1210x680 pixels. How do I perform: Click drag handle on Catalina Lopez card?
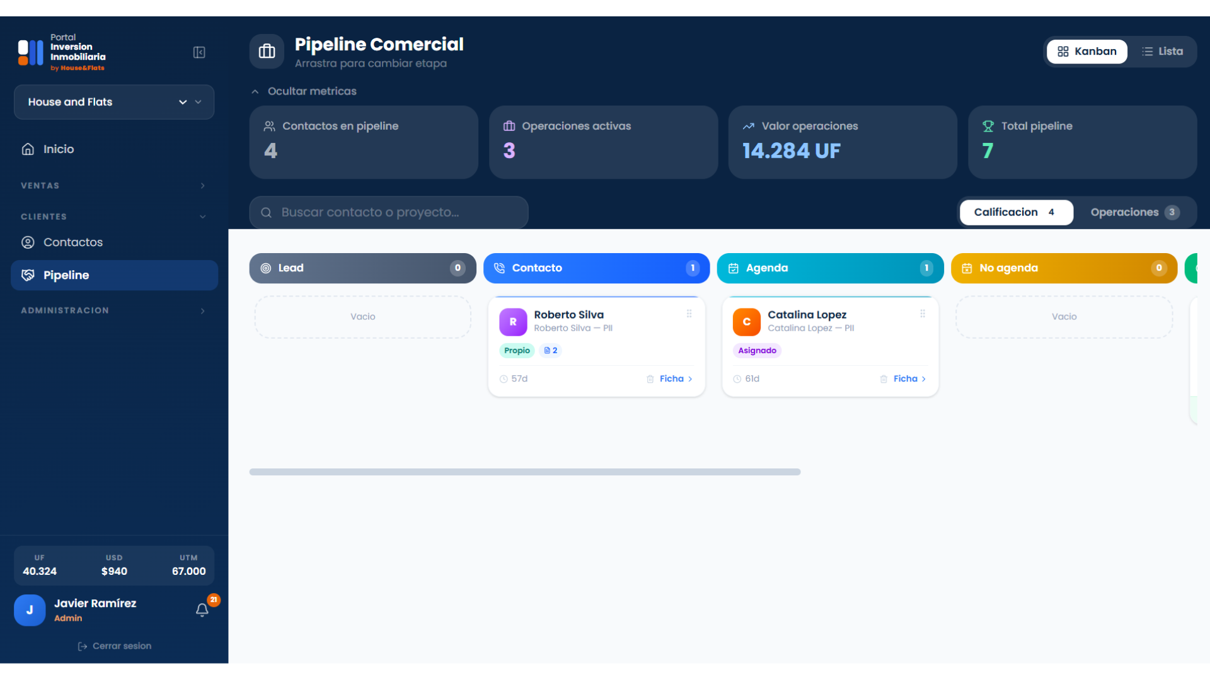click(923, 314)
